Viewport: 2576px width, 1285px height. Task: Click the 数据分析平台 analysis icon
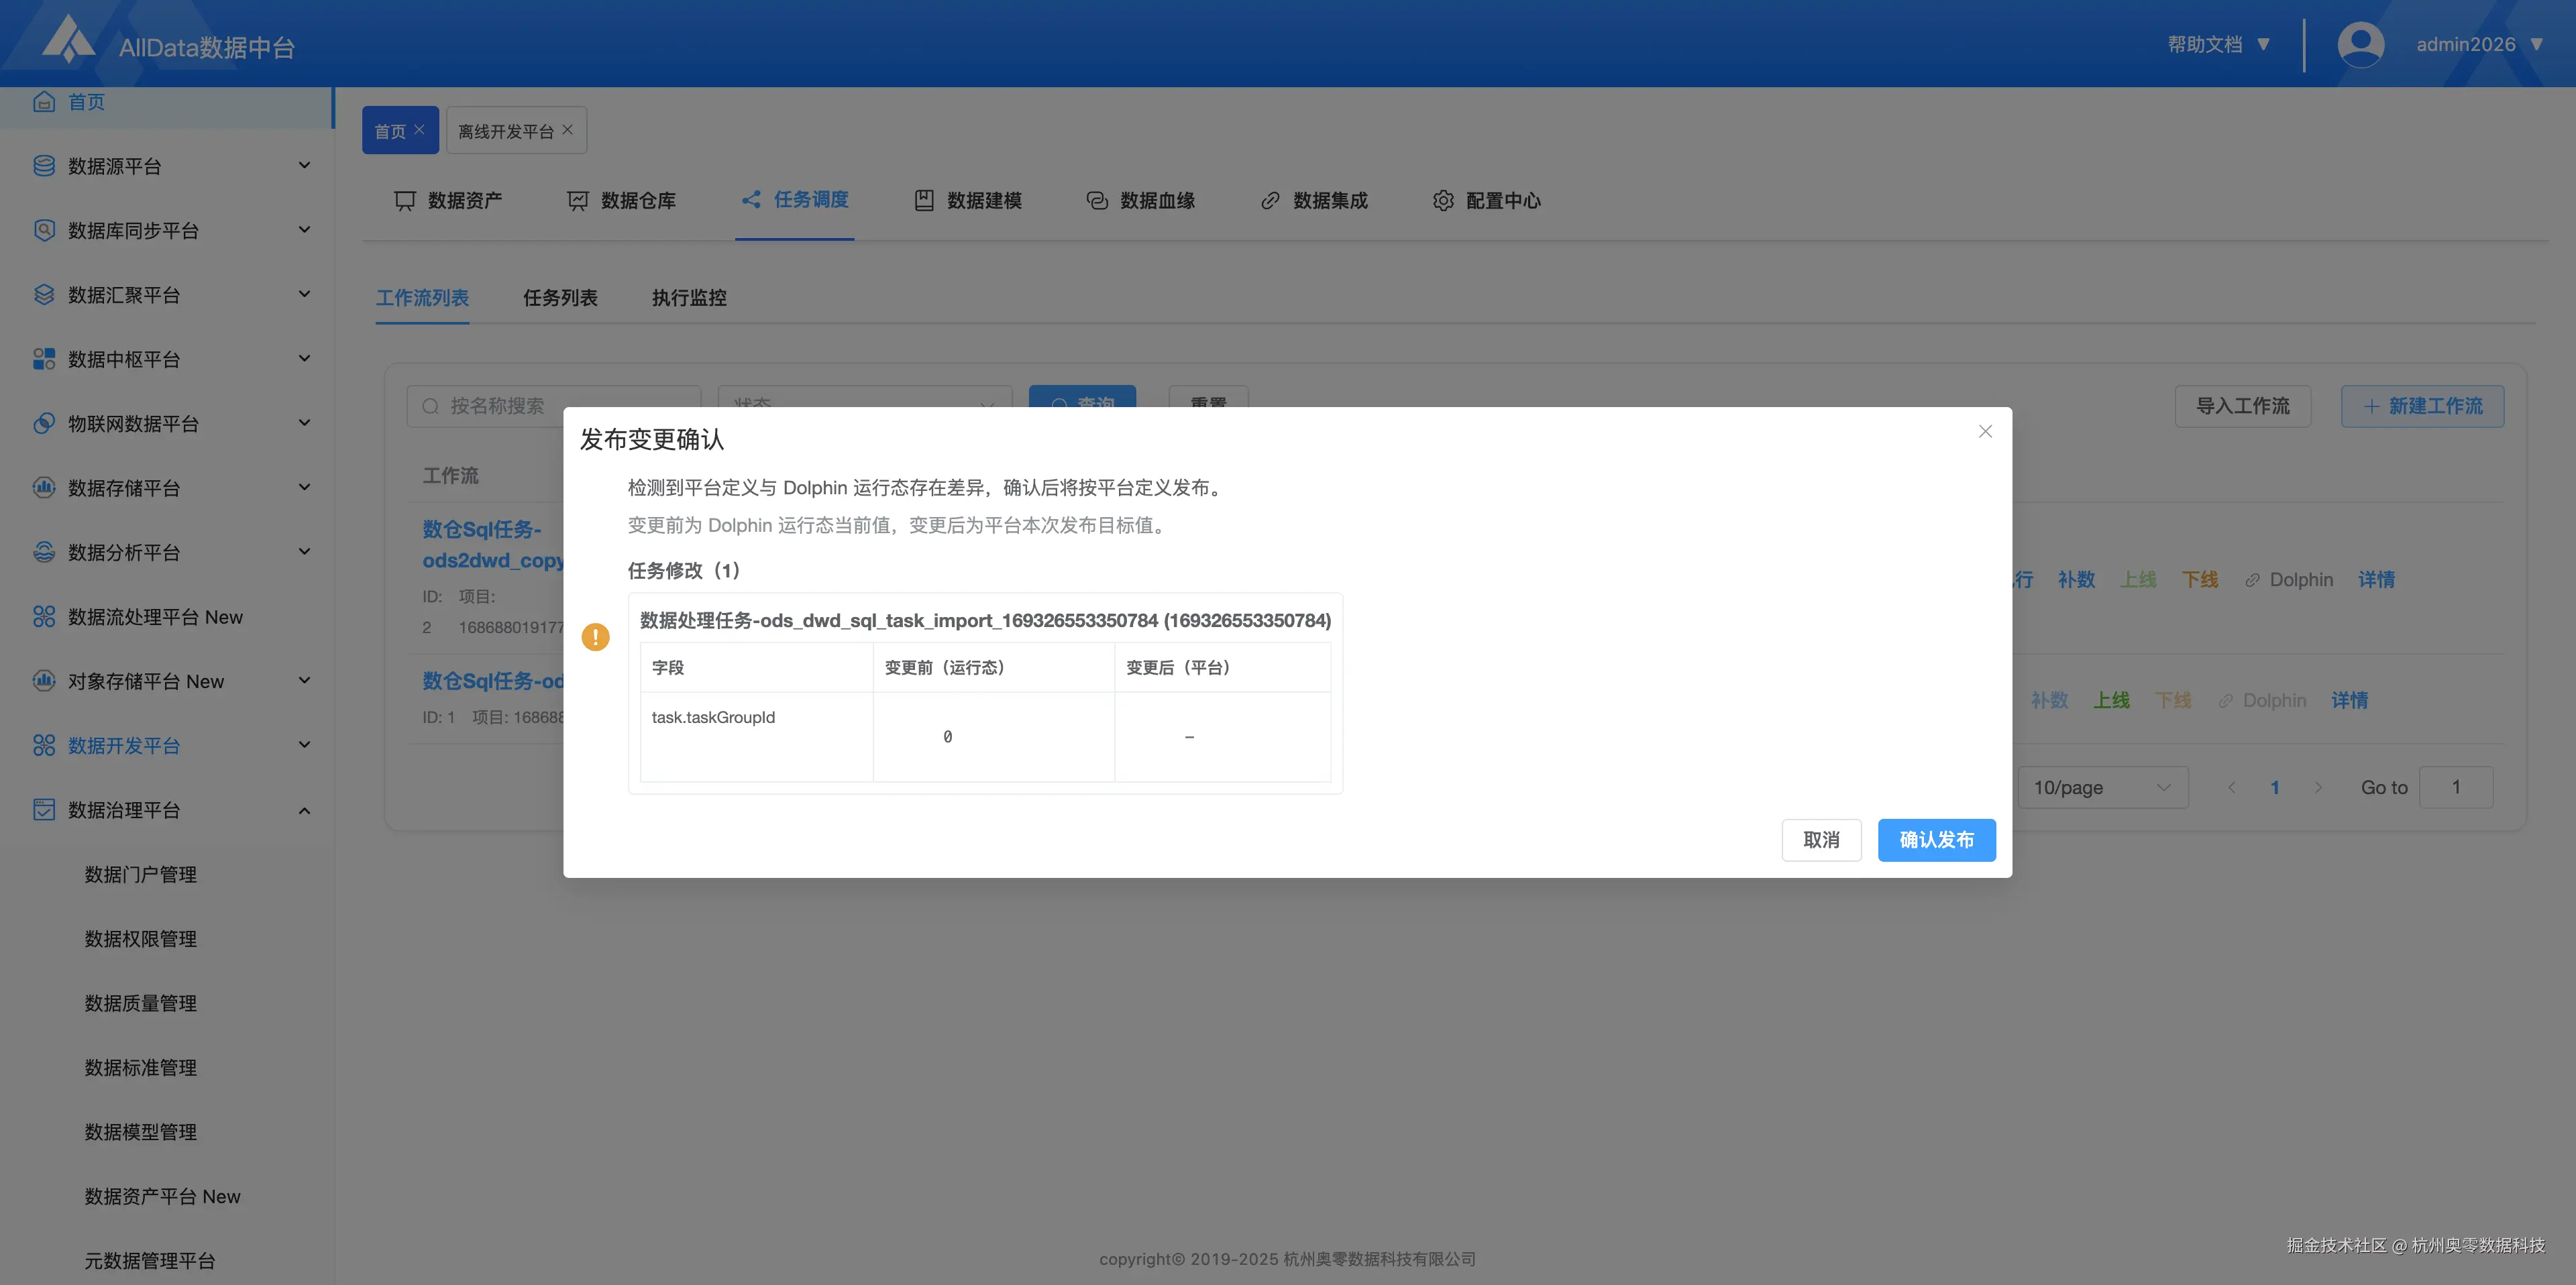[43, 551]
